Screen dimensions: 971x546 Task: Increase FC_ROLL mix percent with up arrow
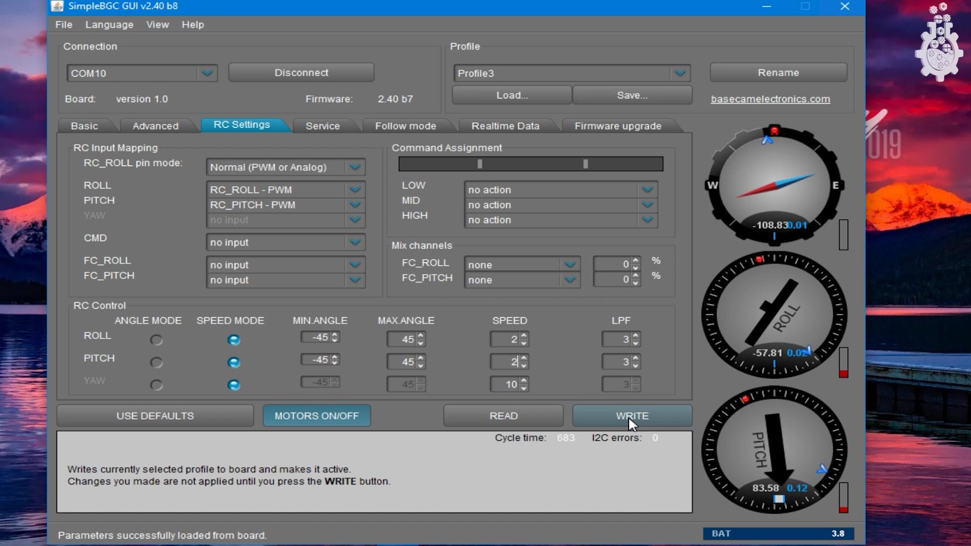636,260
